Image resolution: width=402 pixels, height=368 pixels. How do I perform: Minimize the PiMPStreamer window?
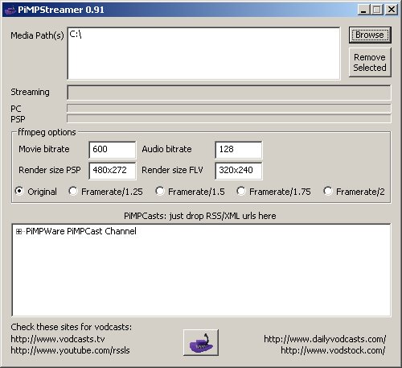click(363, 10)
